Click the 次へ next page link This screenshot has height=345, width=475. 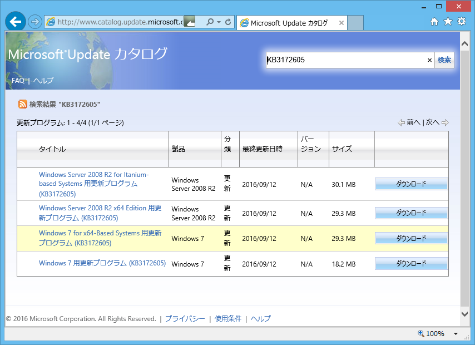click(x=432, y=122)
